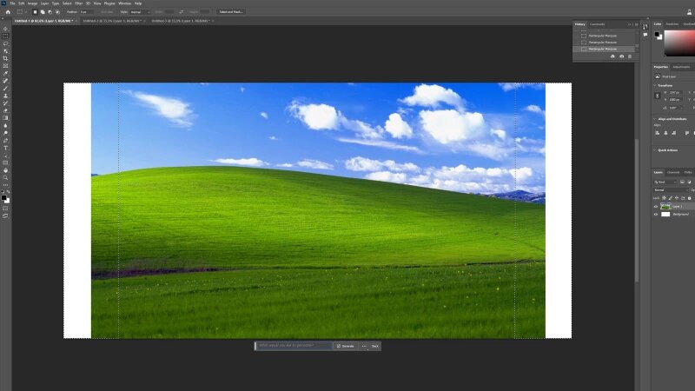
Task: Select the Clone Stamp tool
Action: (5, 96)
